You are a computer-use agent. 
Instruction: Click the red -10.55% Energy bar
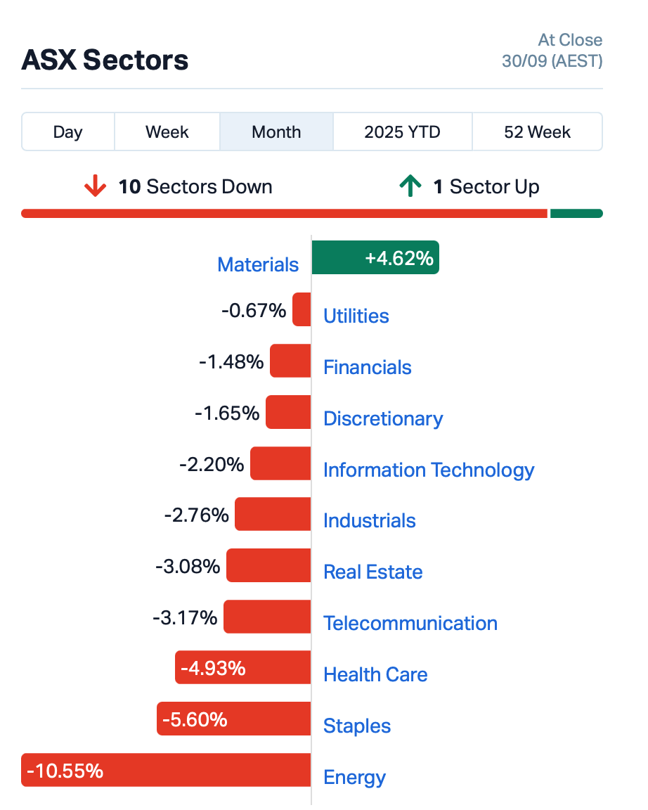(x=166, y=771)
